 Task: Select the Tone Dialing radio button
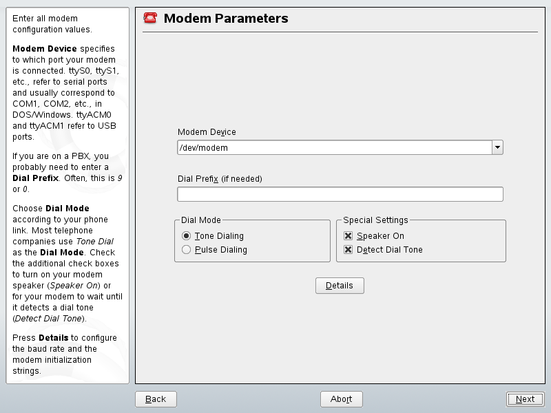187,236
